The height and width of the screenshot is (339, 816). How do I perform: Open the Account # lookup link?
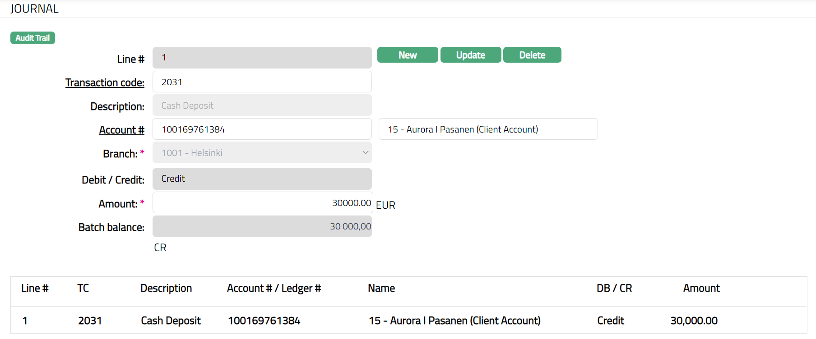(121, 130)
